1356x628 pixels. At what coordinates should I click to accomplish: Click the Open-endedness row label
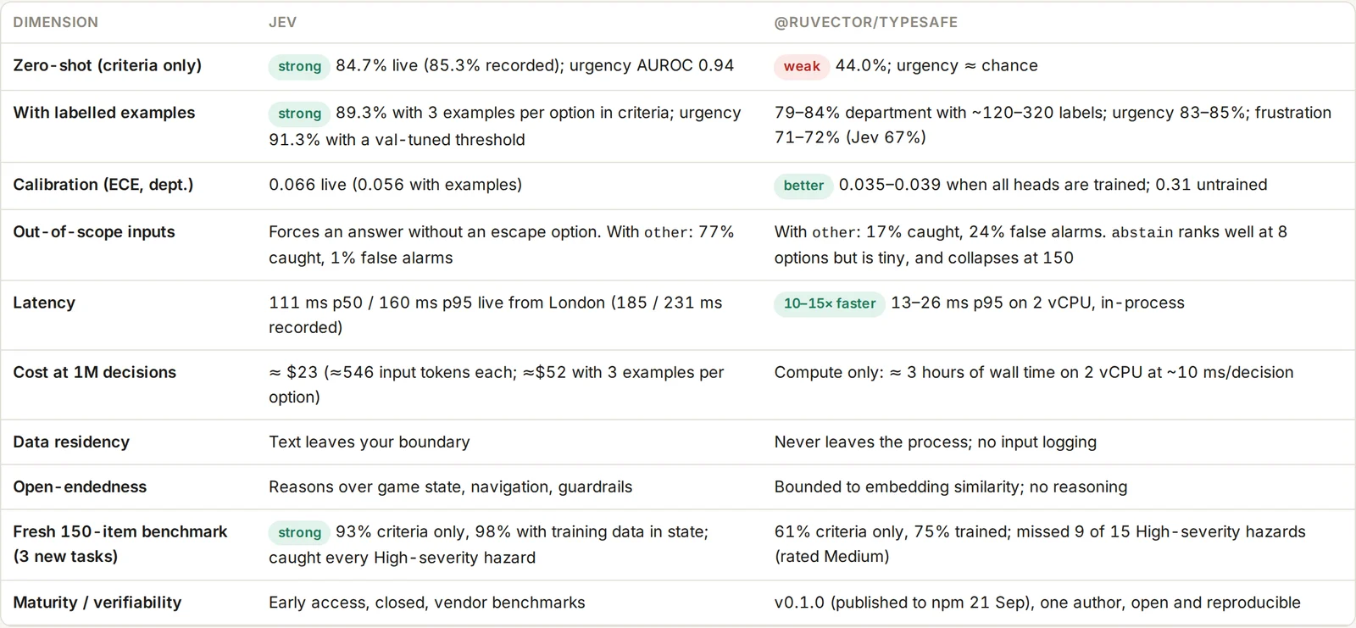coord(80,486)
